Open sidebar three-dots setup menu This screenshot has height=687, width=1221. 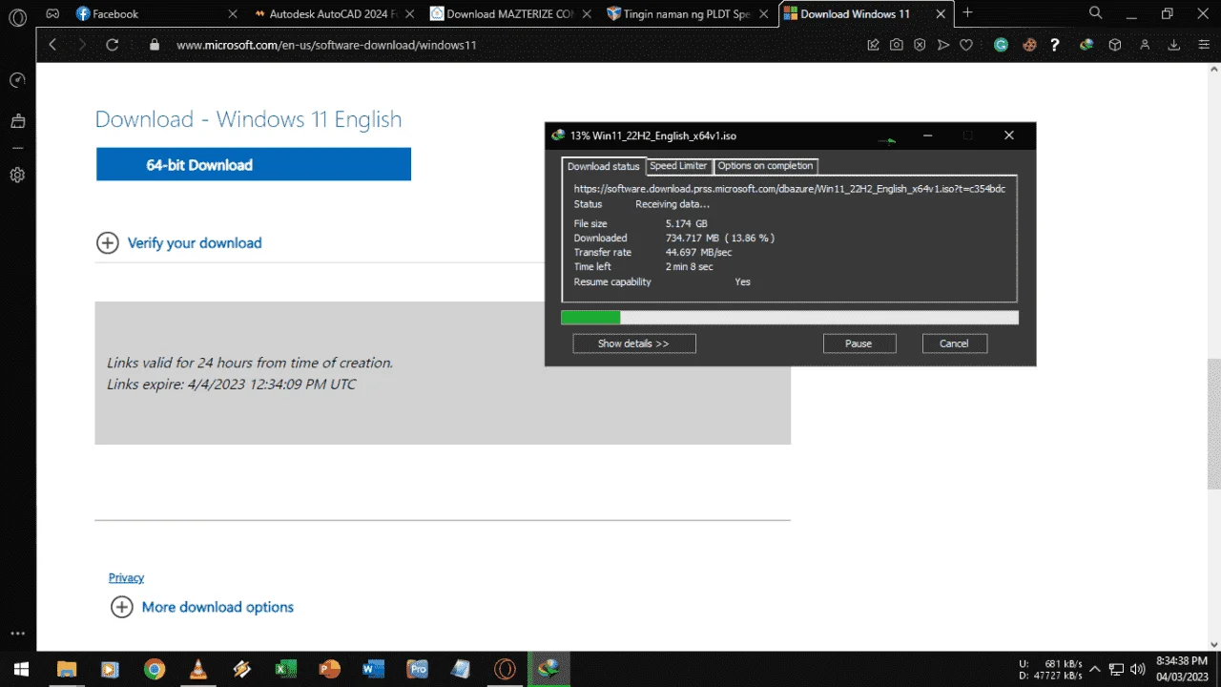[17, 633]
